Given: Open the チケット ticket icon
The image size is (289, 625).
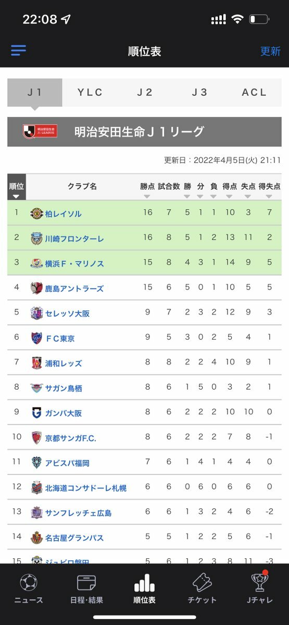Looking at the screenshot, I should 202,582.
